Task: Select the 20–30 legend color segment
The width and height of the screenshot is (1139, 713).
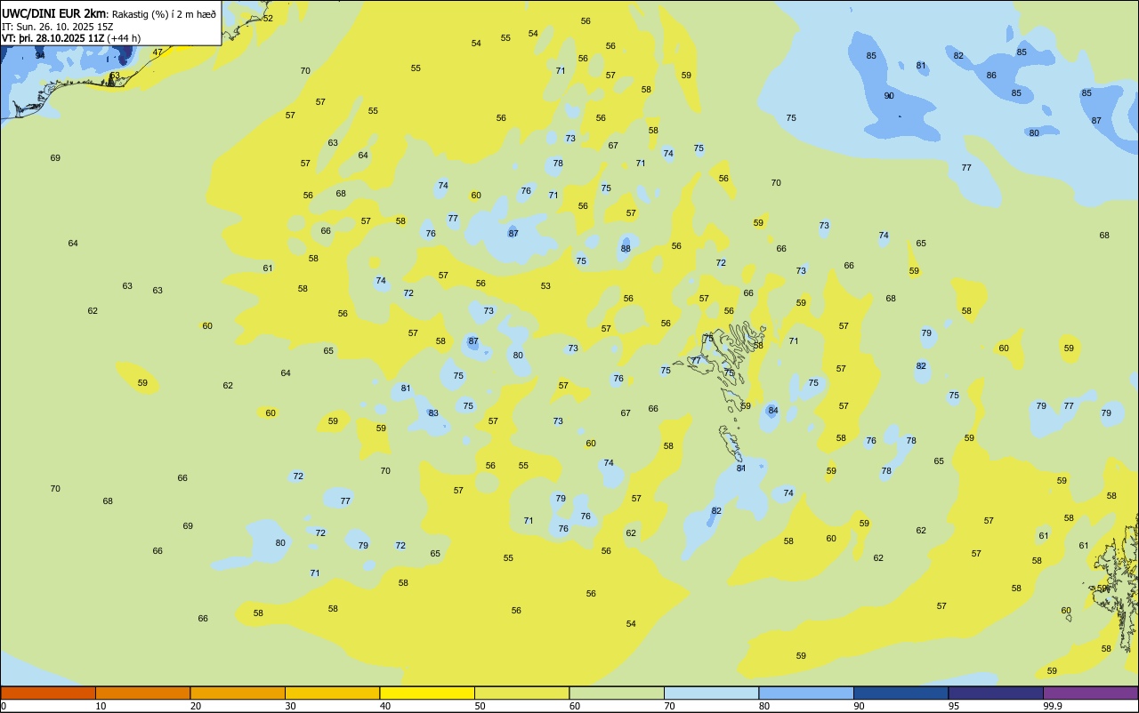Action: pos(238,693)
